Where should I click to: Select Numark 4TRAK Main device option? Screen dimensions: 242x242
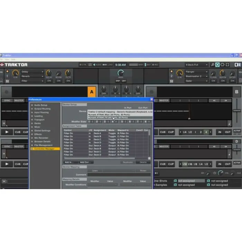pos(108,115)
